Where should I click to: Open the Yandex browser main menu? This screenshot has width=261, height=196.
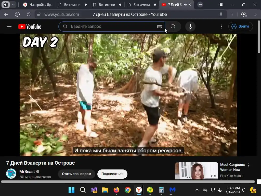pyautogui.click(x=221, y=5)
